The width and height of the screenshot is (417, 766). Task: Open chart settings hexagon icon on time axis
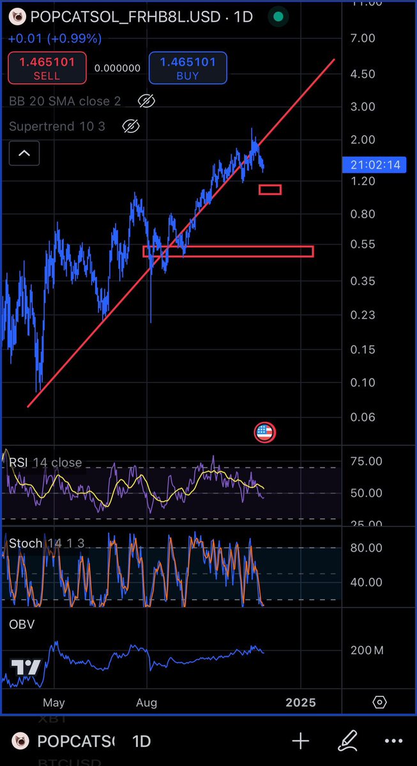coord(379,702)
